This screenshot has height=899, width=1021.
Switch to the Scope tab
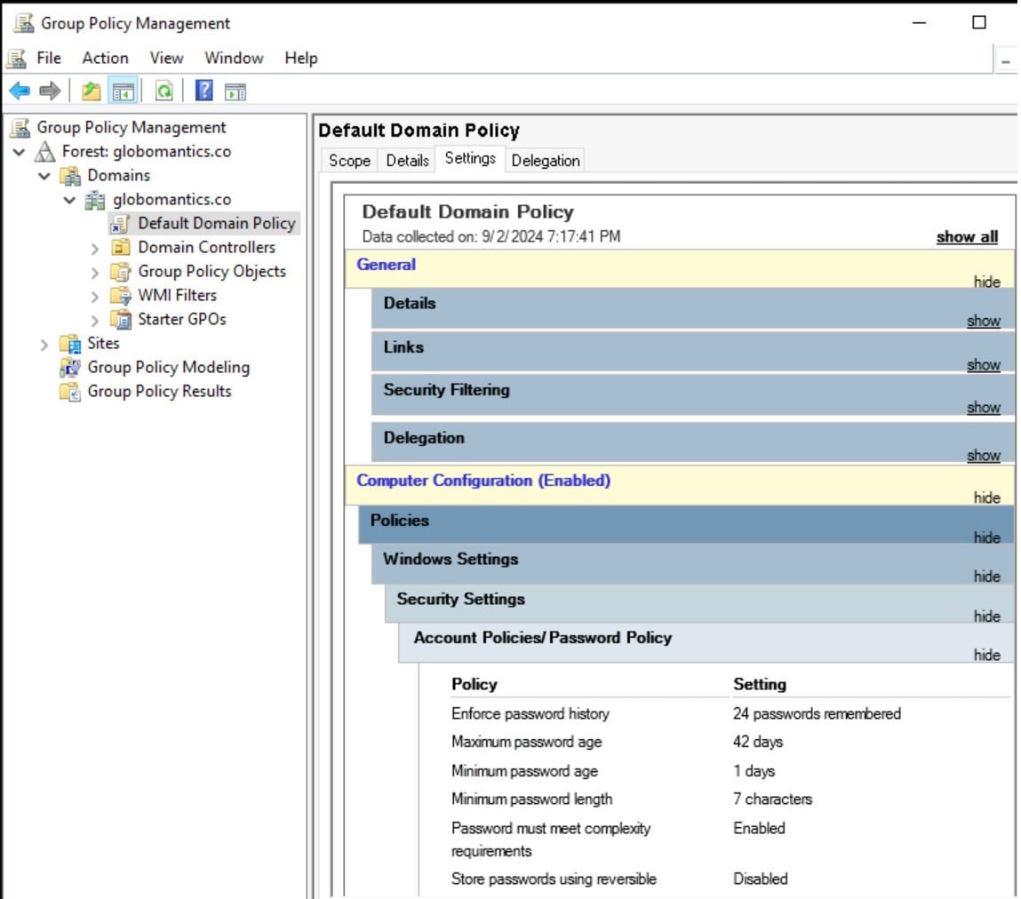tap(348, 161)
